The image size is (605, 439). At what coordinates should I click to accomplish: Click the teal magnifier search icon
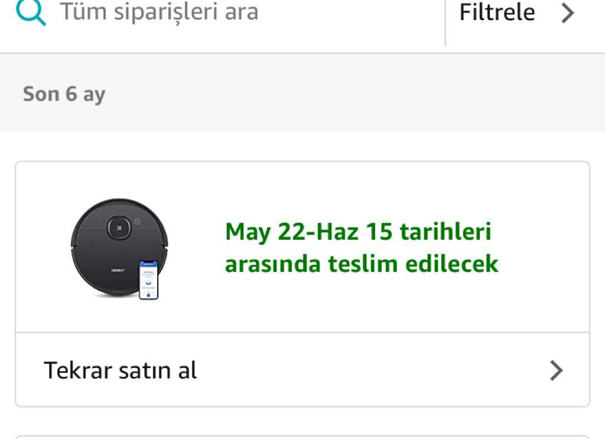31,12
